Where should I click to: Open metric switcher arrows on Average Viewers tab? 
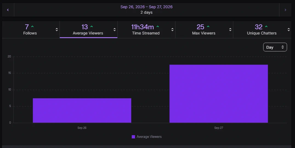(x=114, y=30)
